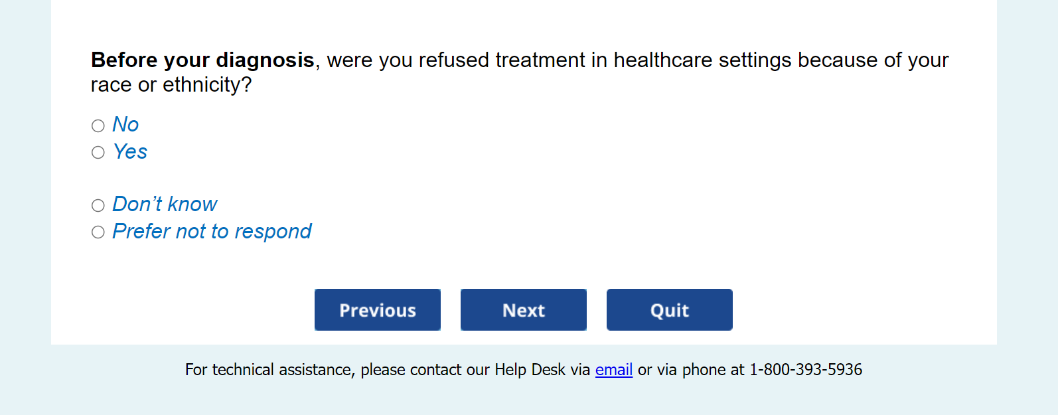Click the "Help Desk" words in the footer
The width and height of the screenshot is (1058, 415).
[530, 370]
